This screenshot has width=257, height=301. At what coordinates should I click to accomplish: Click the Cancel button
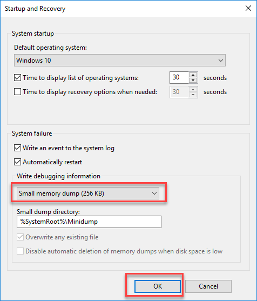pos(208,286)
